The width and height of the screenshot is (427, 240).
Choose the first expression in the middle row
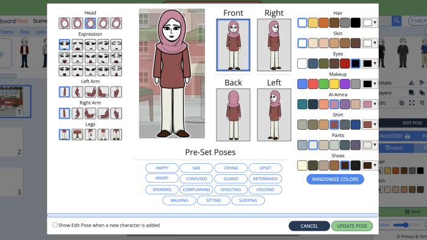pos(64,58)
